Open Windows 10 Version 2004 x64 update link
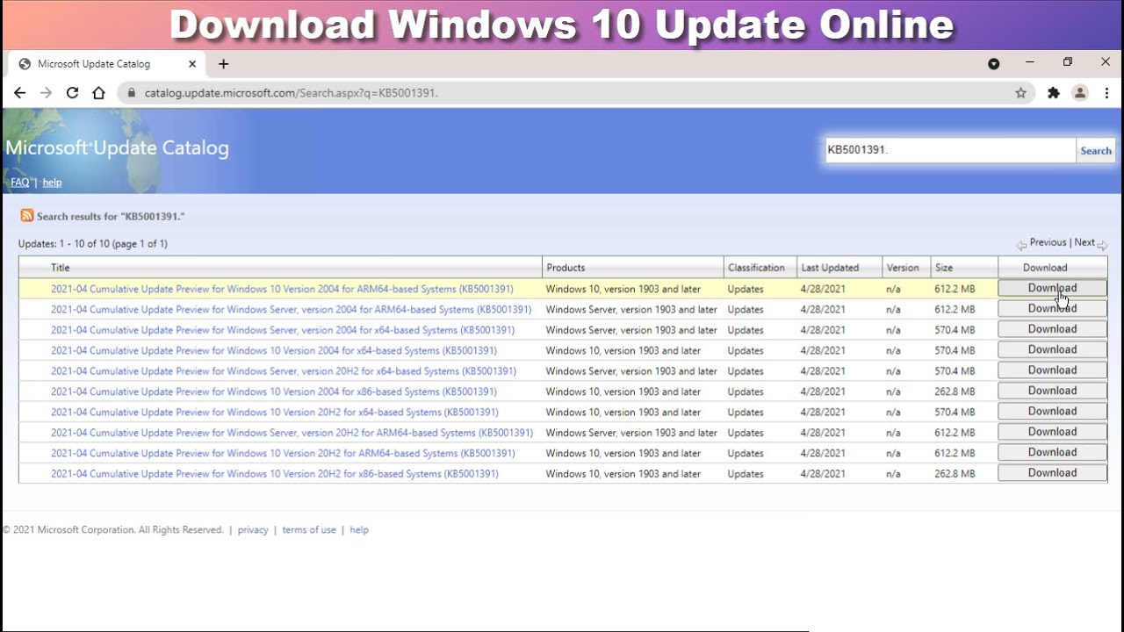The height and width of the screenshot is (632, 1124). (274, 350)
